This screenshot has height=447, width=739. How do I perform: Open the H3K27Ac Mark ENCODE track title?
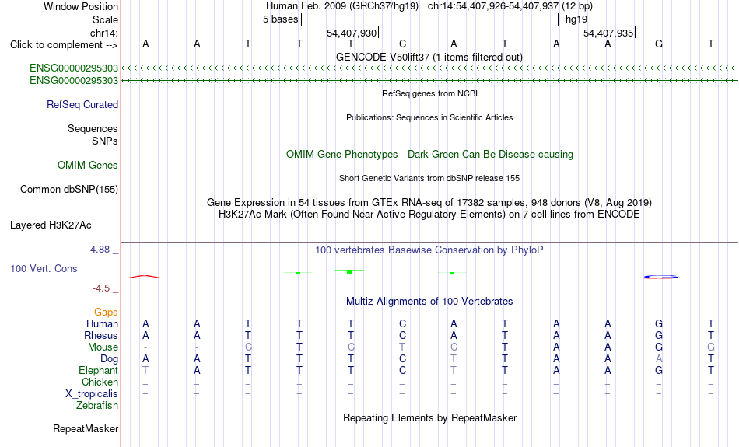(x=429, y=215)
